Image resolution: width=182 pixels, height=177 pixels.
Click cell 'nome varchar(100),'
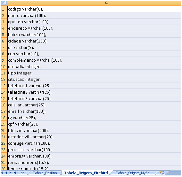95,15
